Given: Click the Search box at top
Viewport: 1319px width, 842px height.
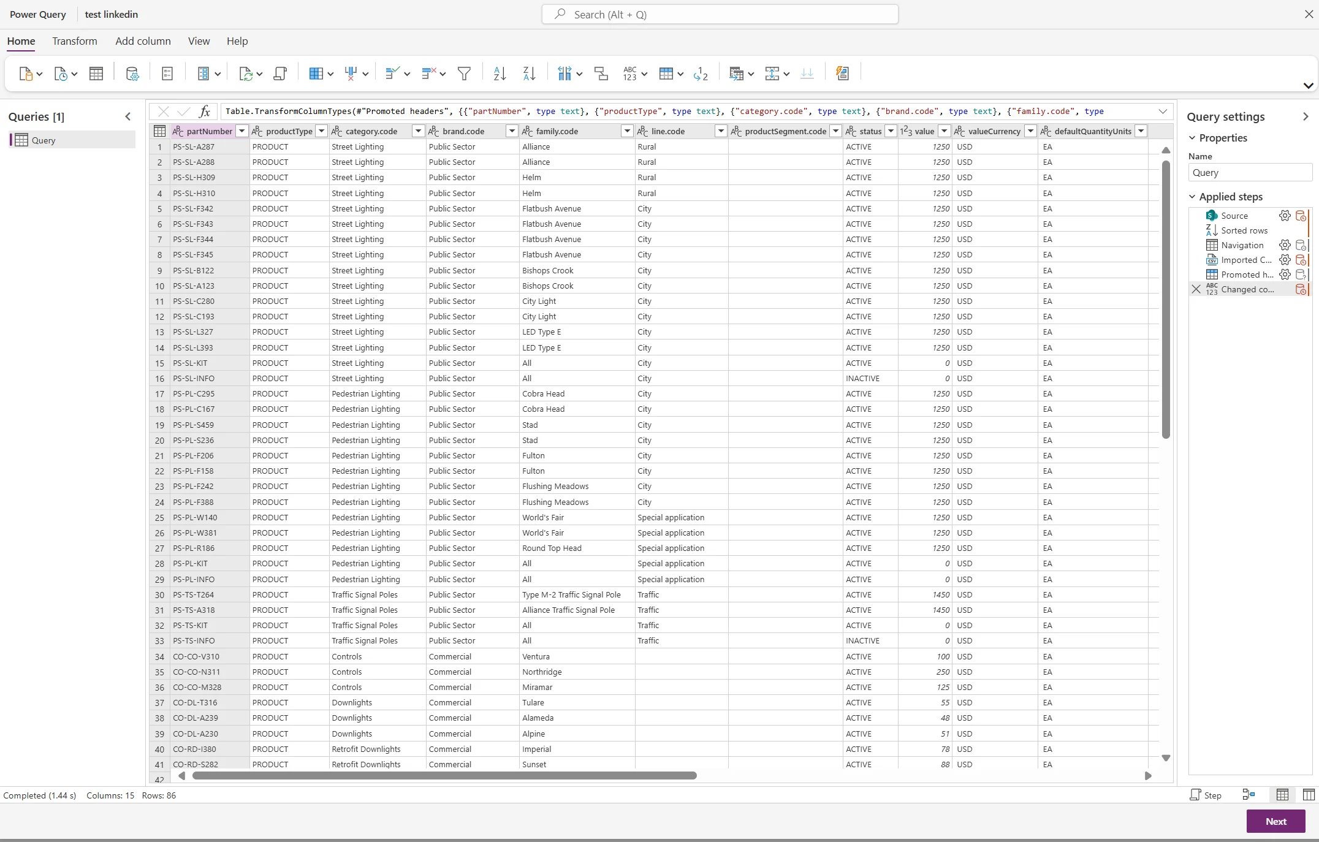Looking at the screenshot, I should 720,14.
